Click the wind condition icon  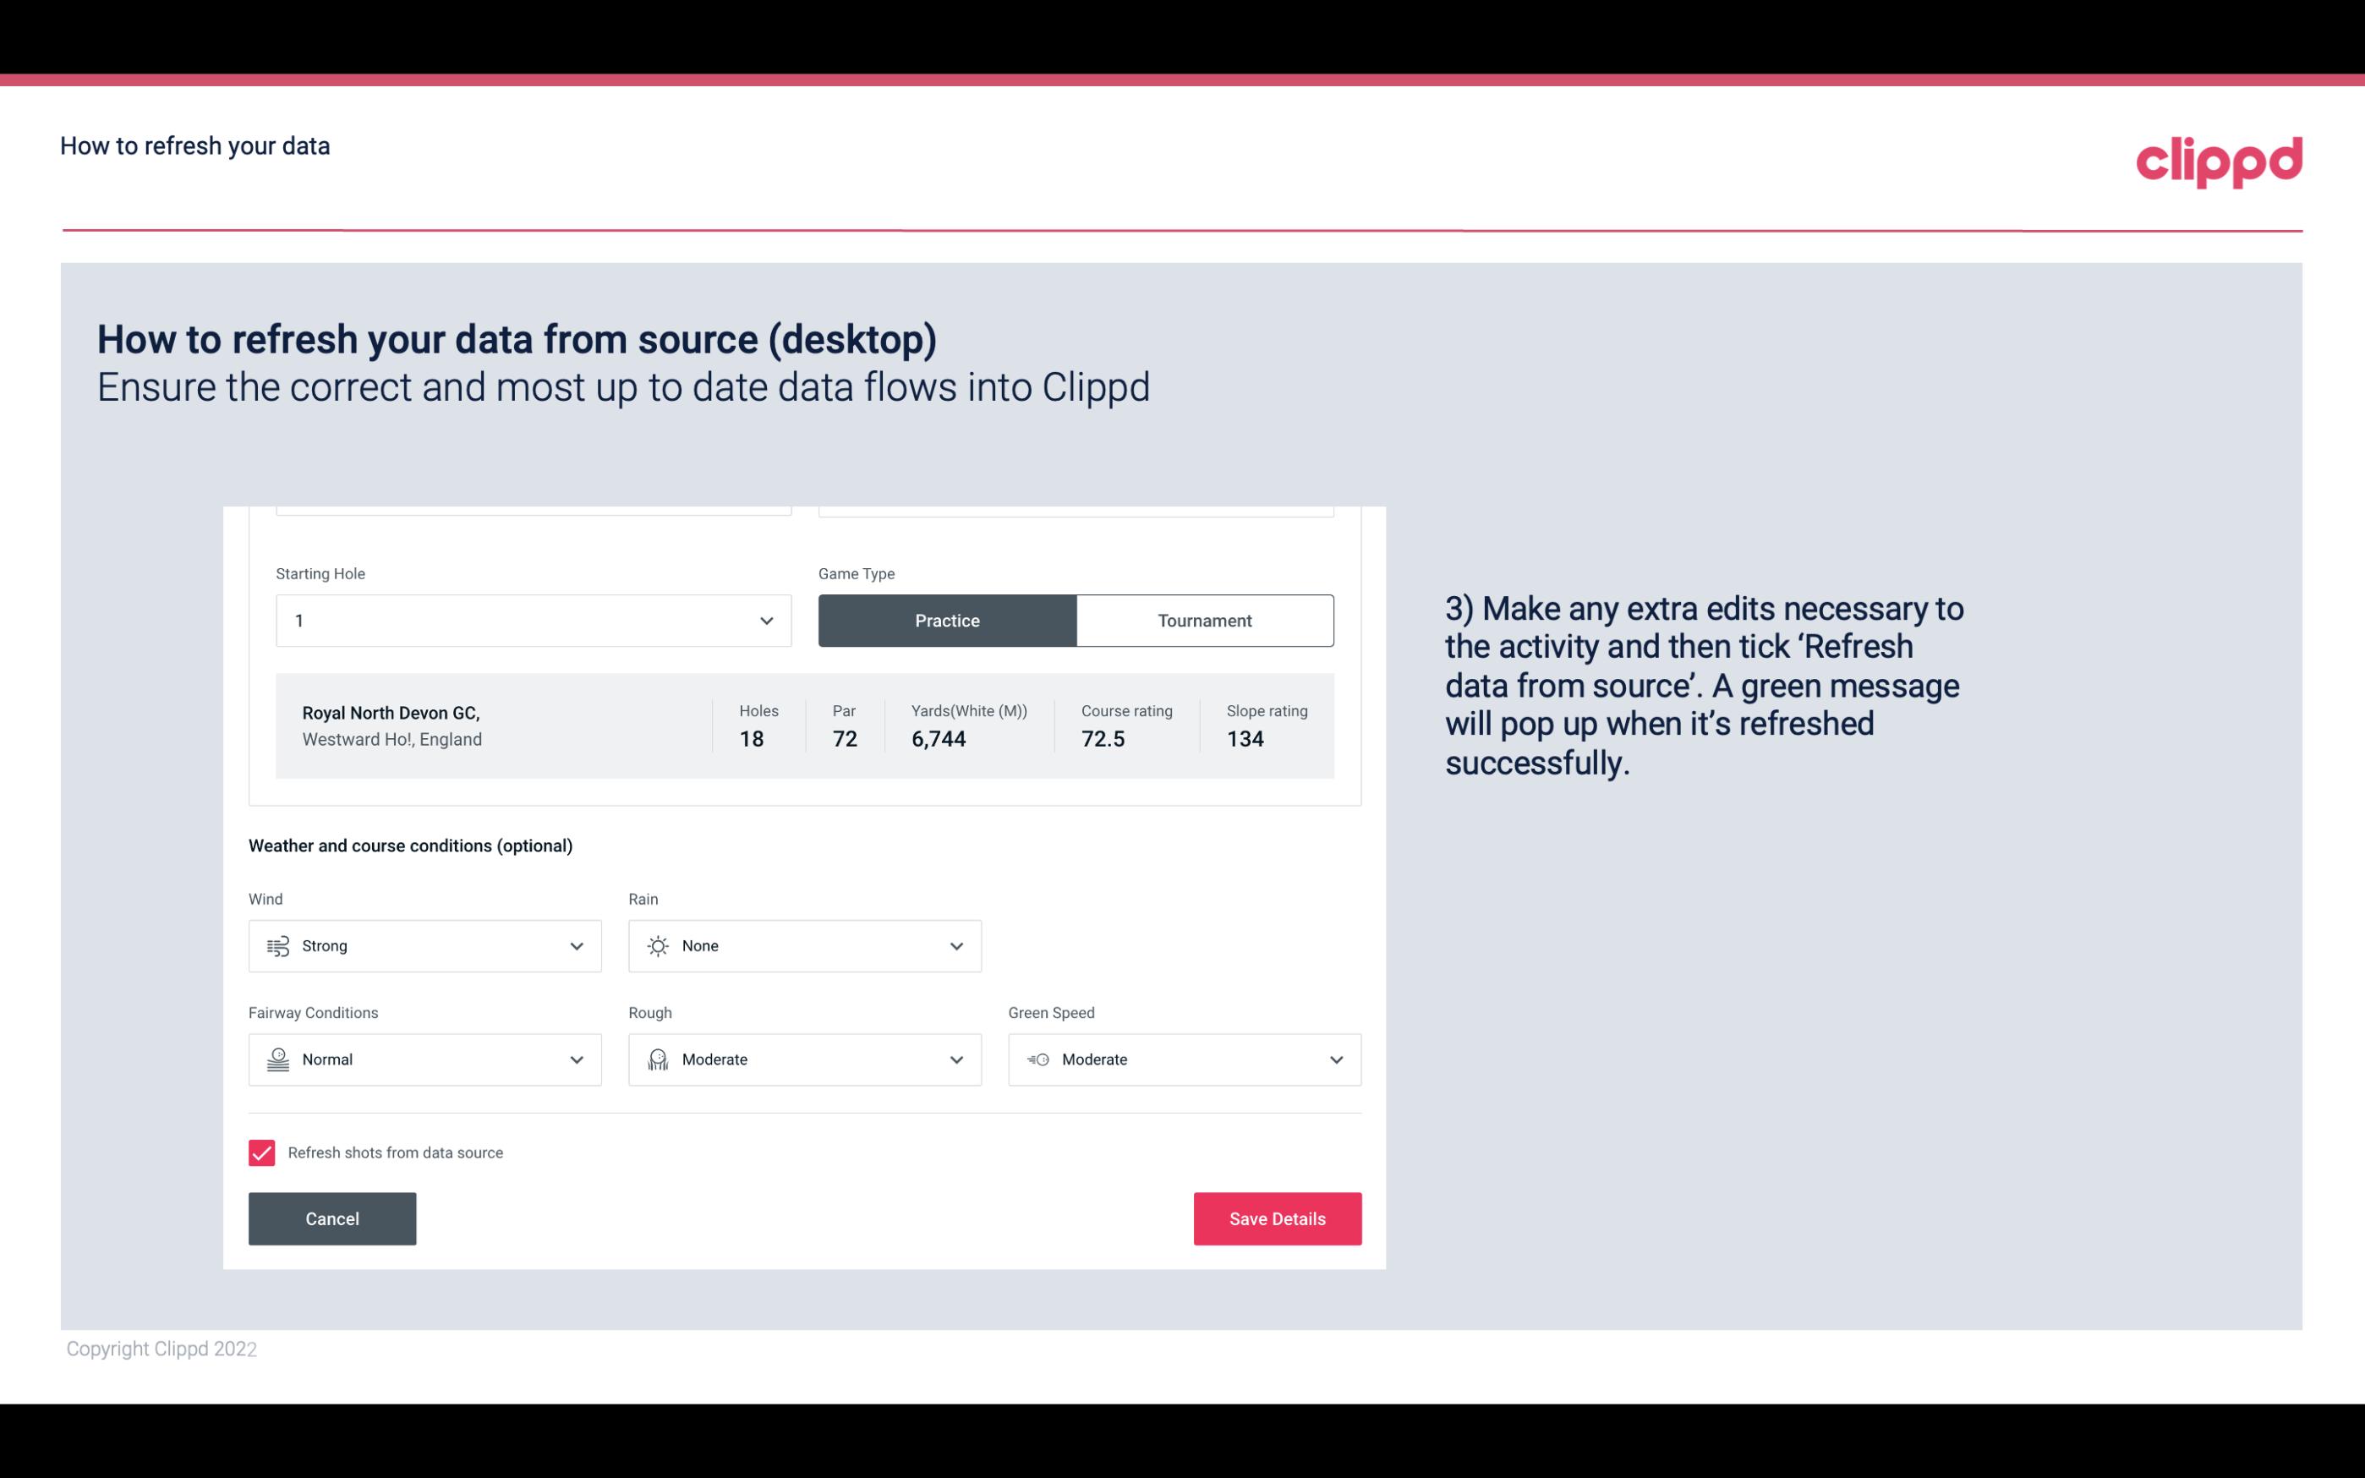[x=277, y=945]
